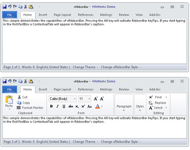Screen dimensions: 190x150
Task: Apply red font color A button
Action: [x=97, y=106]
